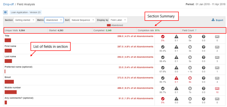Click the 8s time value in Email row

[190, 82]
